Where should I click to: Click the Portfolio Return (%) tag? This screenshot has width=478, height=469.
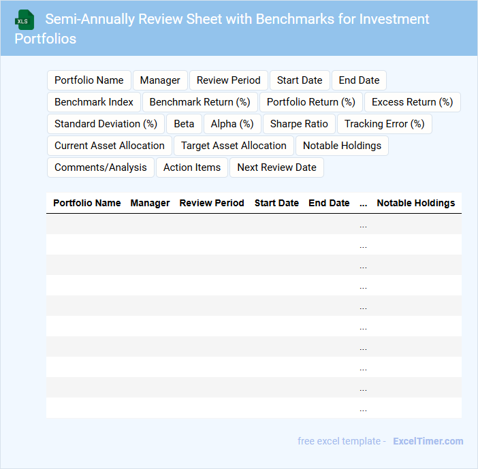[310, 102]
